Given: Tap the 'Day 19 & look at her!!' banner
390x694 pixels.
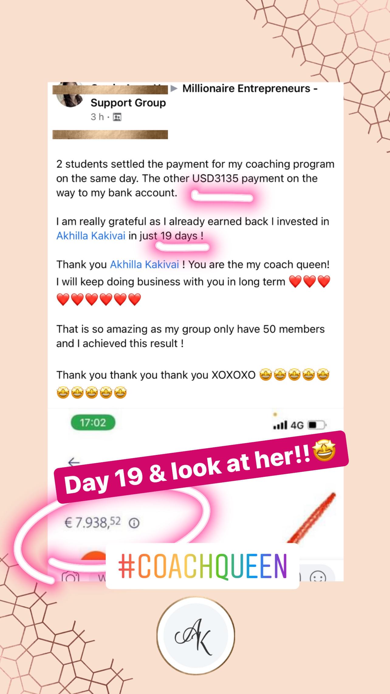Looking at the screenshot, I should 201,467.
